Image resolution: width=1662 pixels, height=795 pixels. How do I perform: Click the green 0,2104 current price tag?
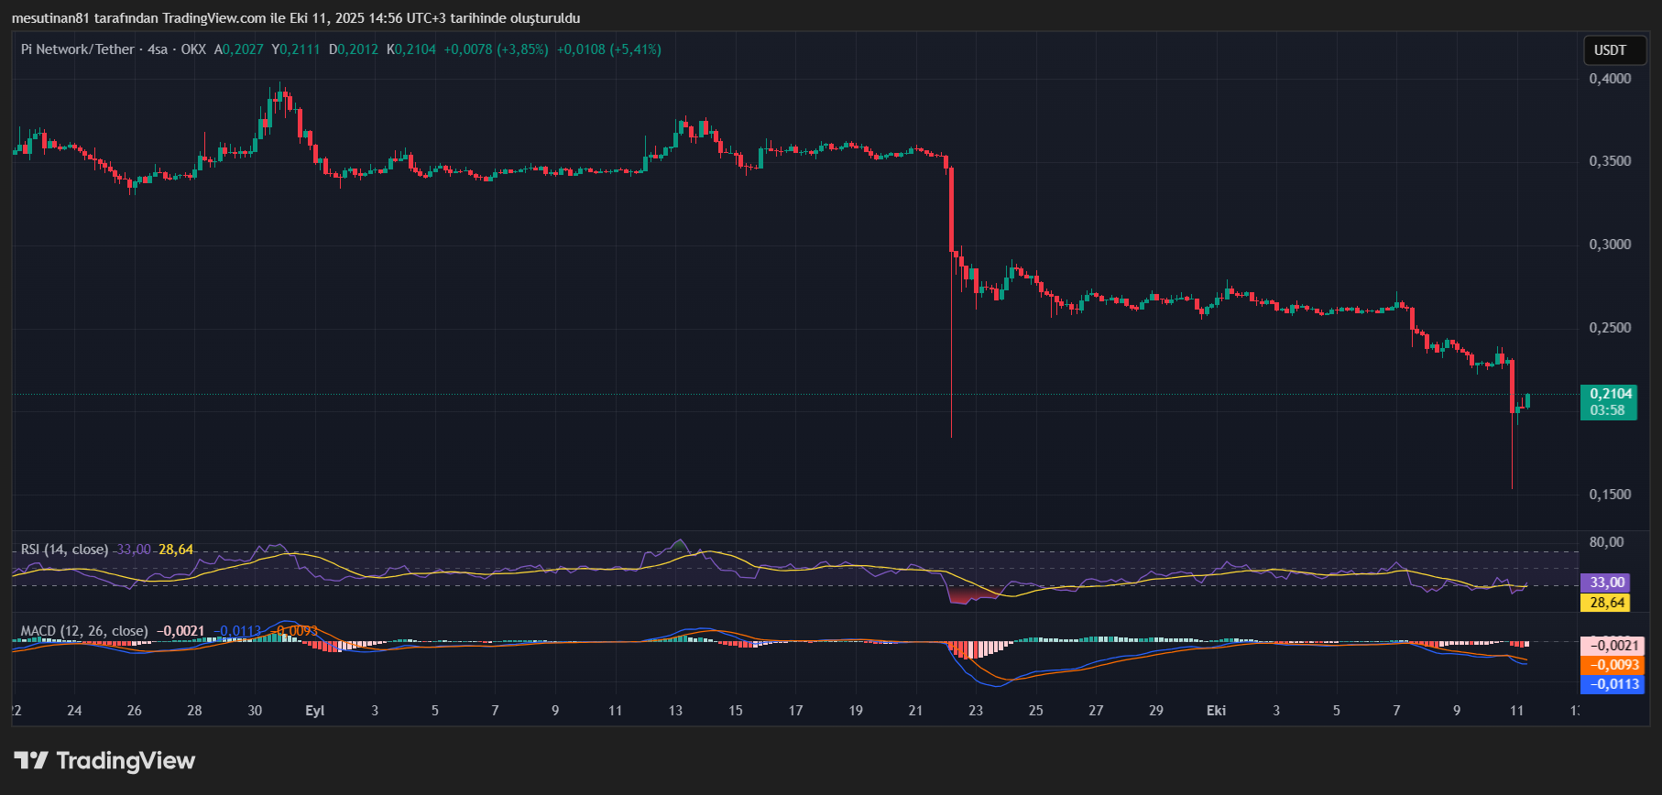pos(1609,402)
